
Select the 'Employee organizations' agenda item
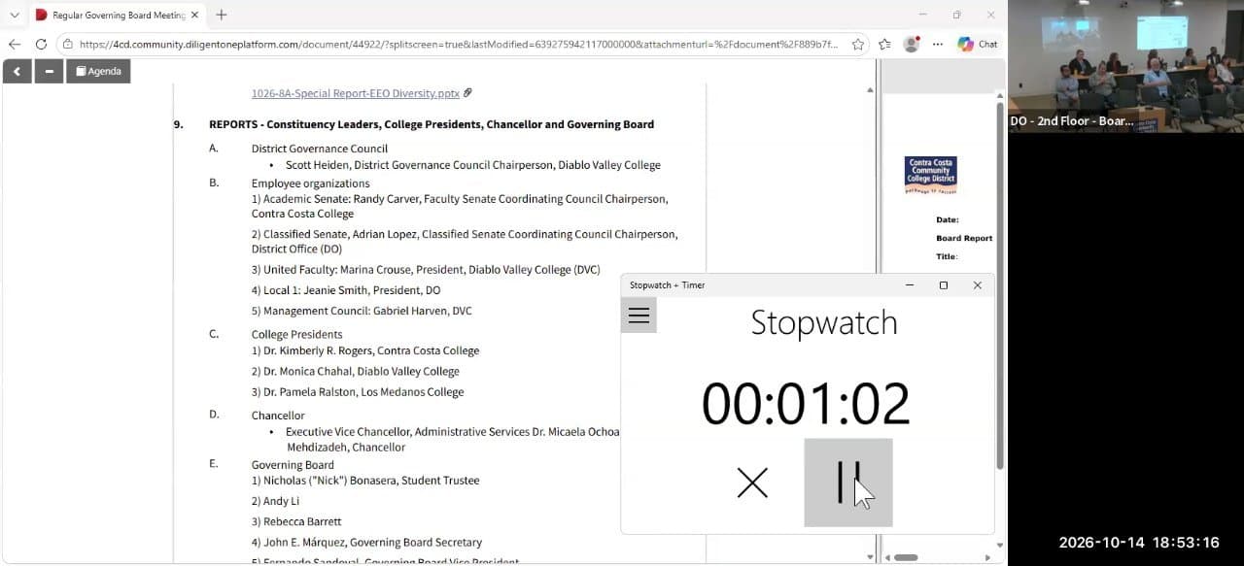(310, 183)
